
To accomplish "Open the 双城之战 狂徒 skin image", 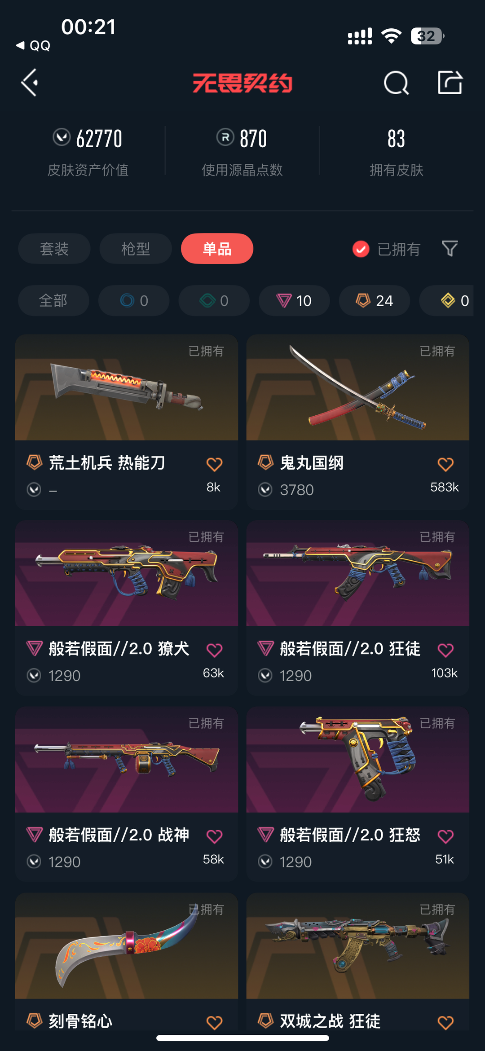I will [x=358, y=946].
